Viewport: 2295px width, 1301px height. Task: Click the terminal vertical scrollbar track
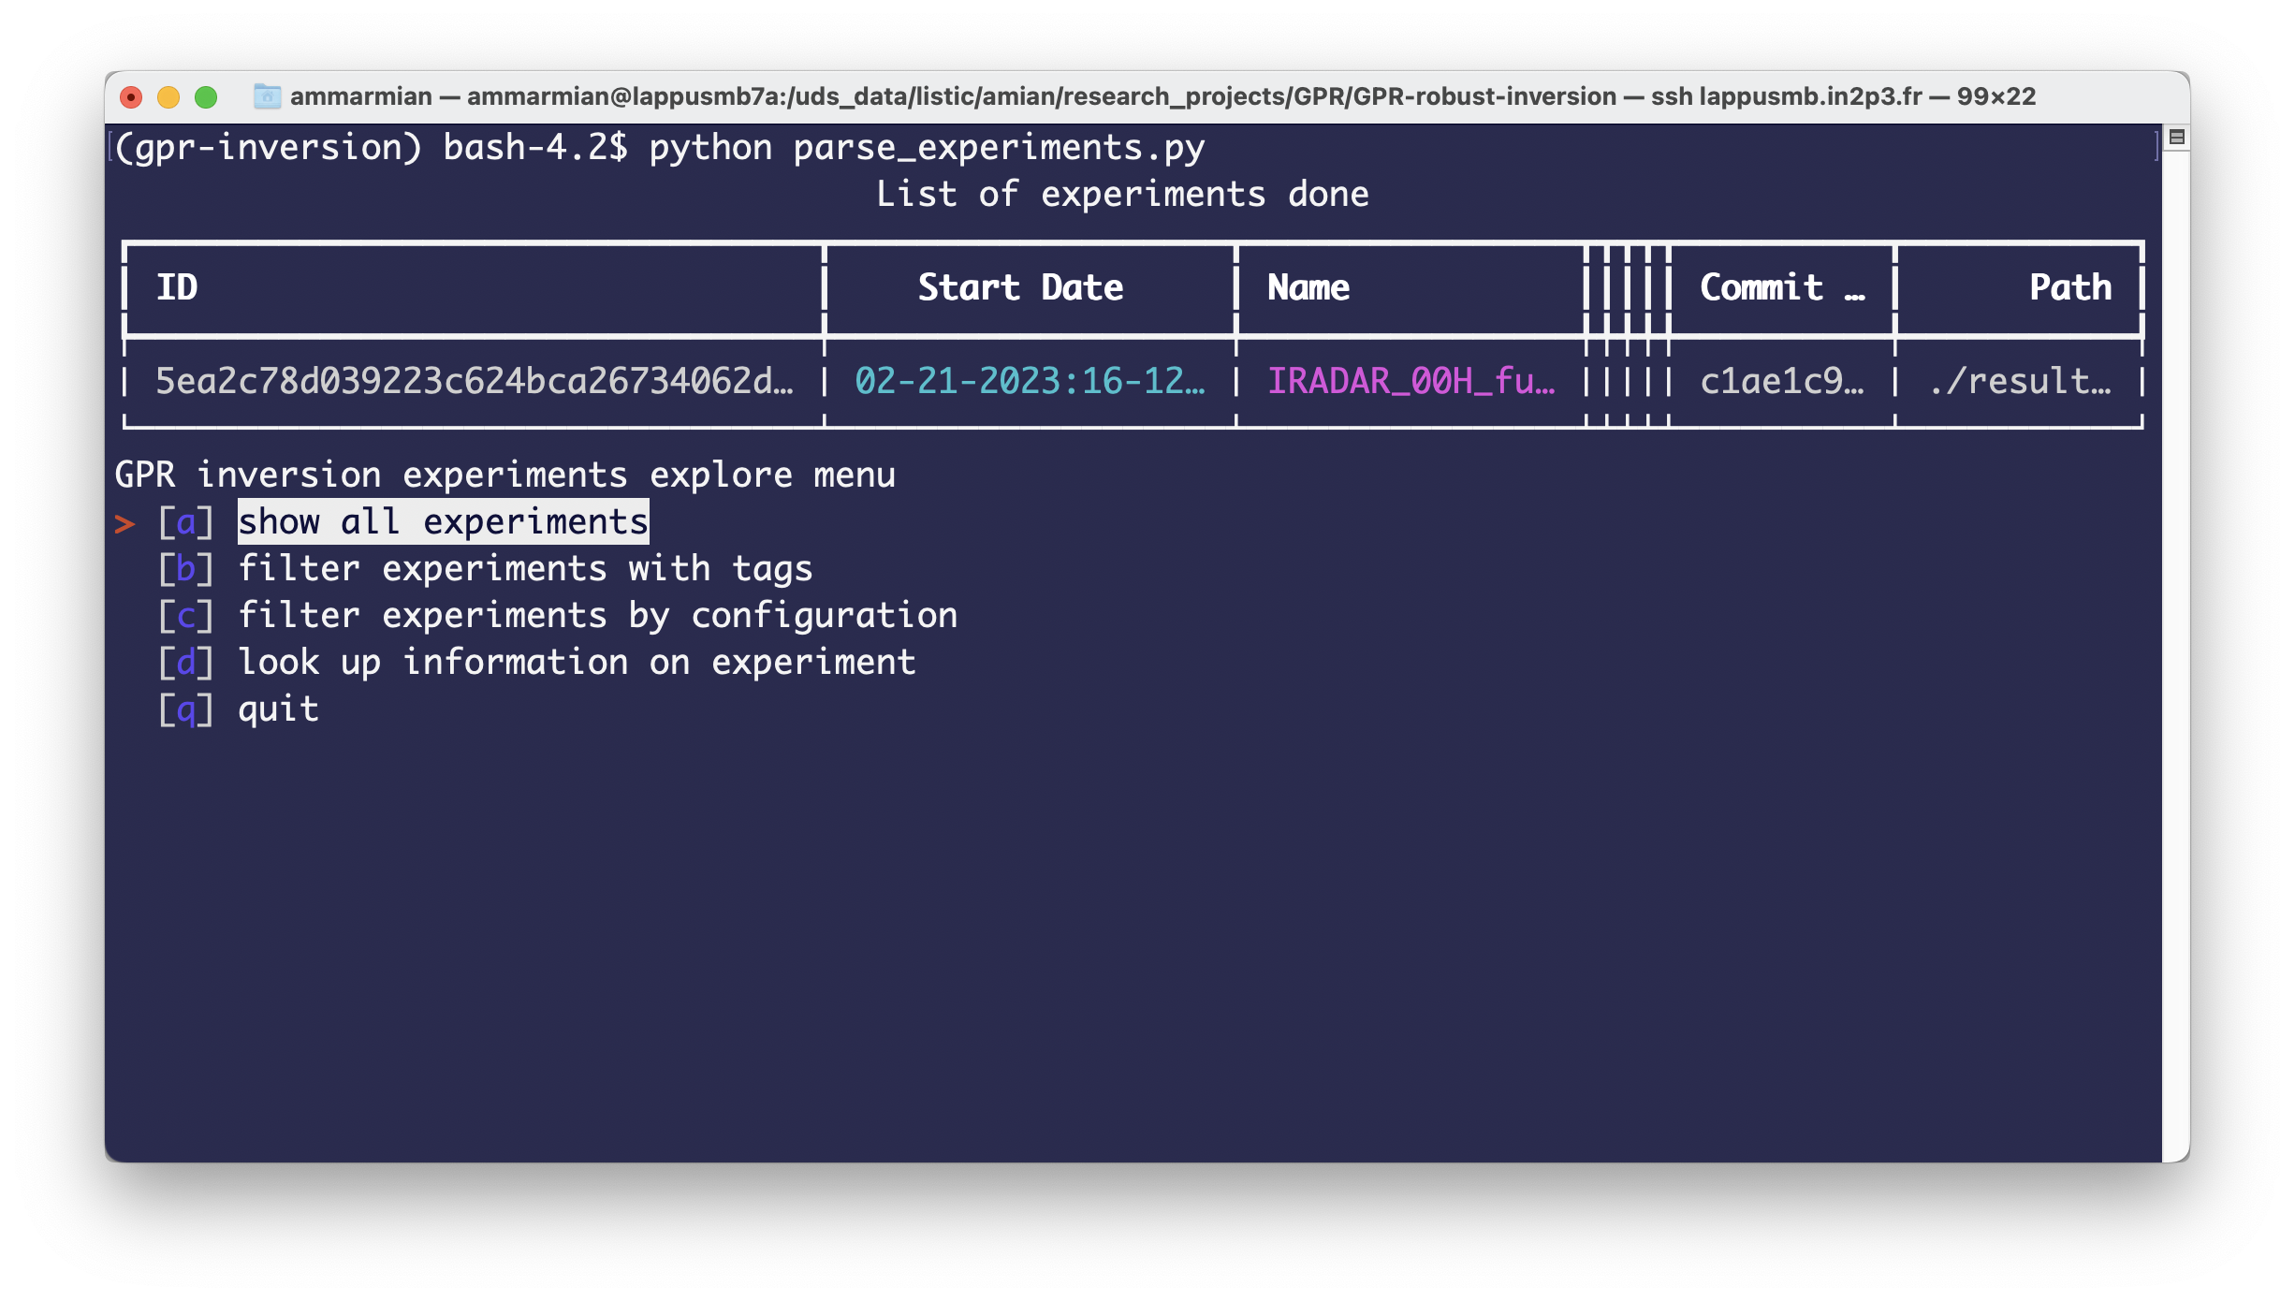tap(2175, 655)
